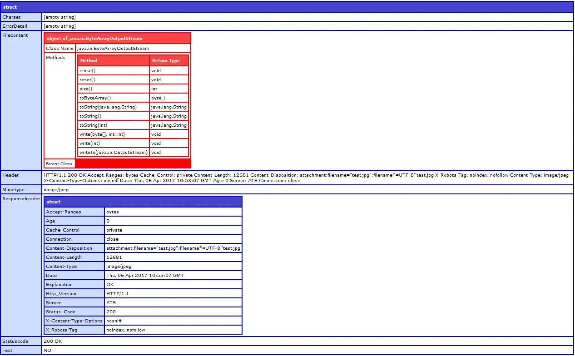Click the Accept-Ranges key in Responseheader

point(74,212)
